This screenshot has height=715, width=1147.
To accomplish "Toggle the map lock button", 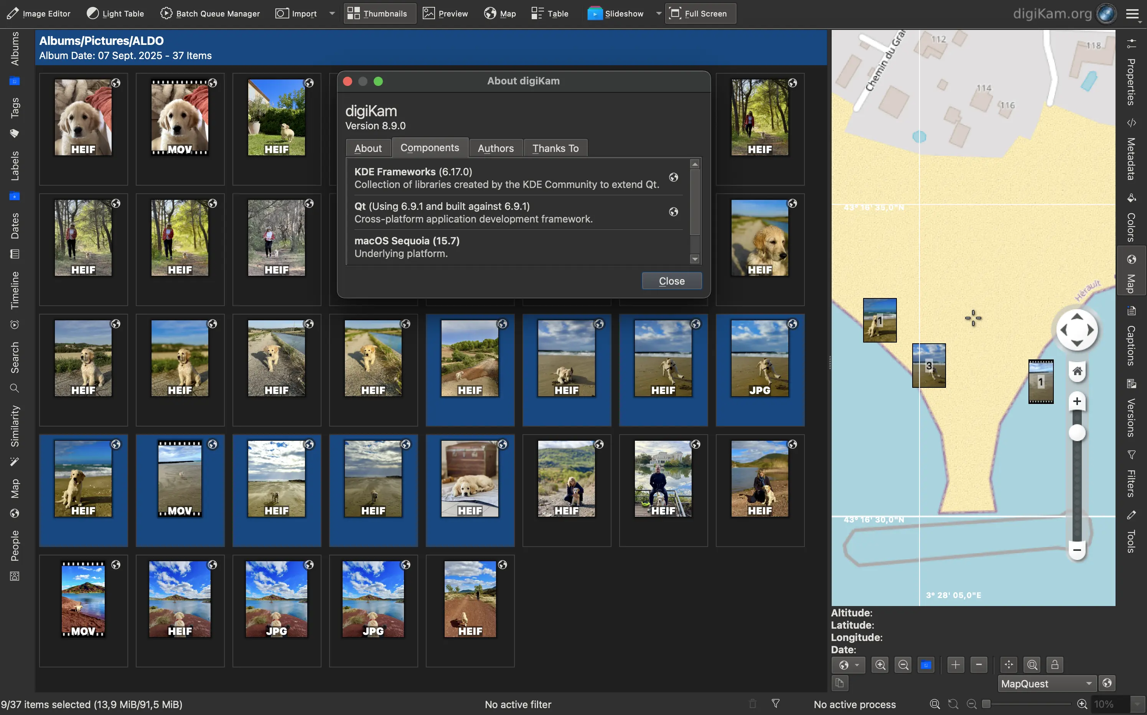I will pyautogui.click(x=1055, y=665).
